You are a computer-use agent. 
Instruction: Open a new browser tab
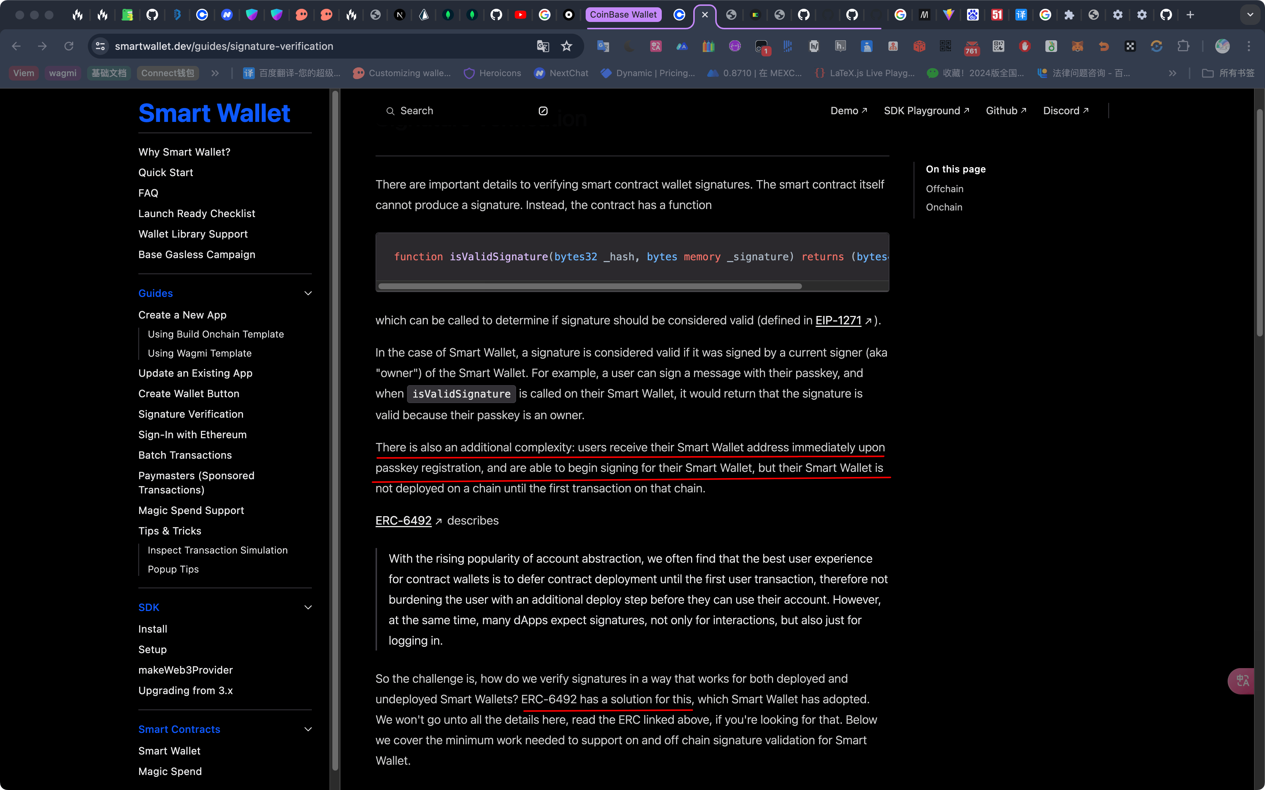tap(1190, 15)
